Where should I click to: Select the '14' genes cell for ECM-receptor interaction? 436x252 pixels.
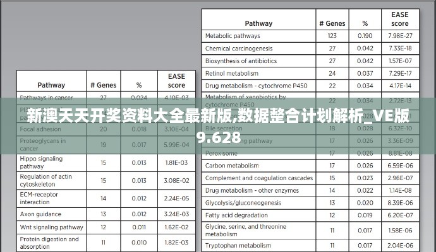[x=103, y=198]
